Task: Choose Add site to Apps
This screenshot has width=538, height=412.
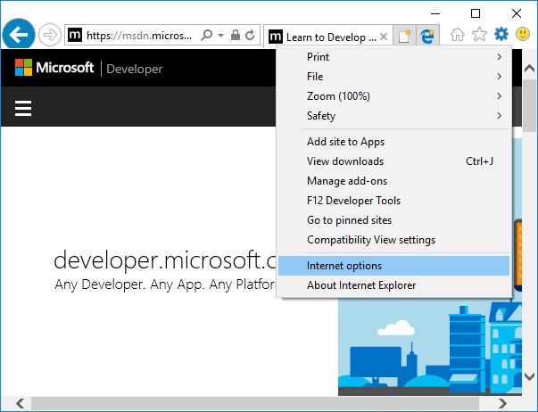Action: 393,142
